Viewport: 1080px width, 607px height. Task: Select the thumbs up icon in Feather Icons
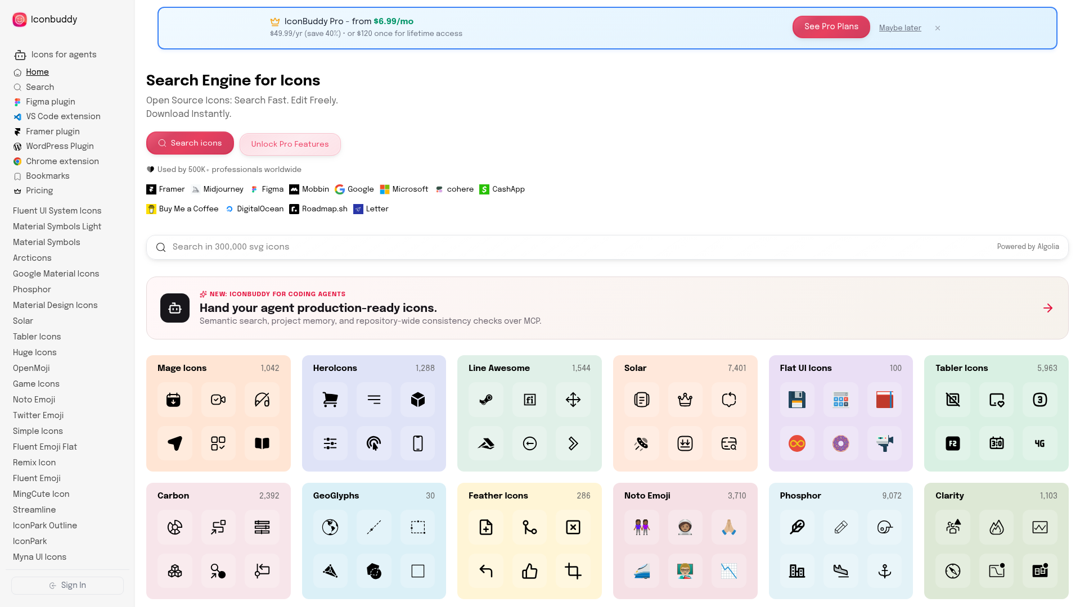point(530,571)
